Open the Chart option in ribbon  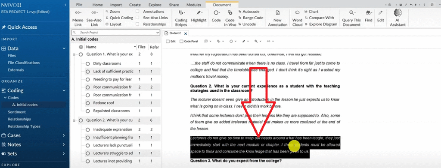311,12
